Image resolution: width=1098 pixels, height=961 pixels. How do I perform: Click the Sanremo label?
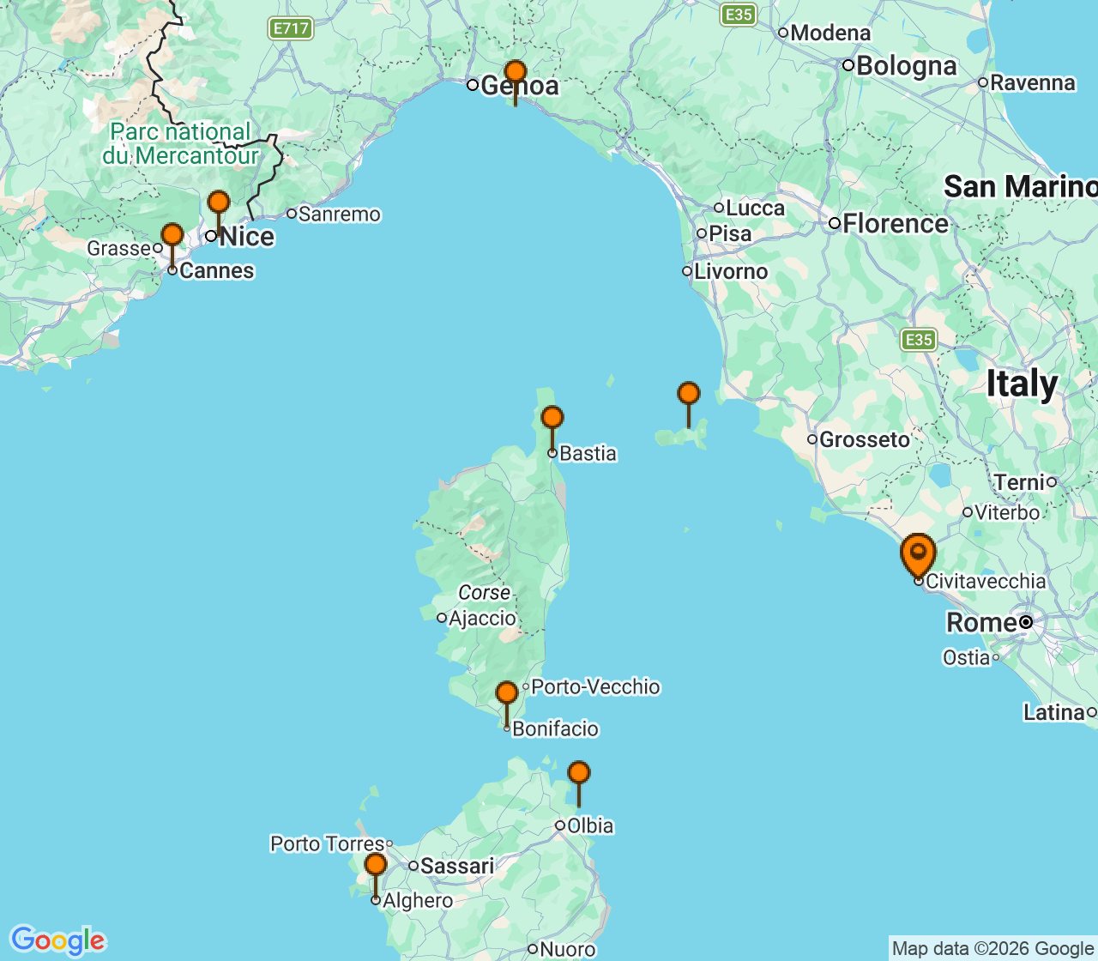[340, 215]
